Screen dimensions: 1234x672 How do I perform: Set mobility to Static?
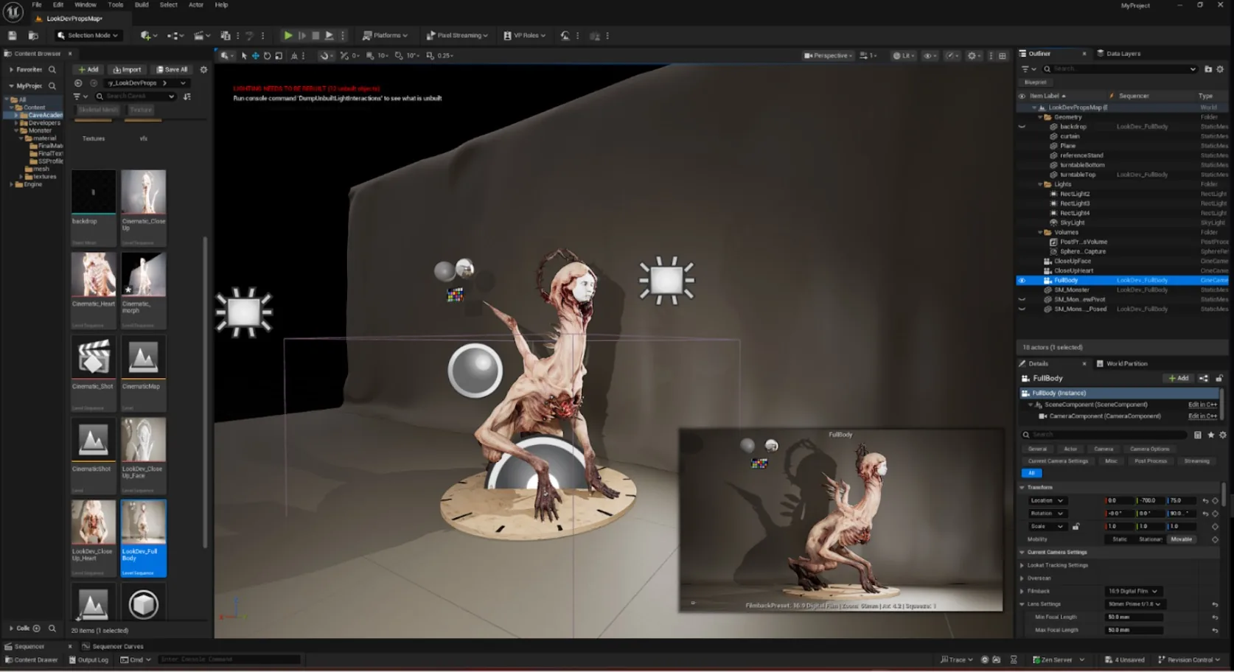click(1120, 539)
